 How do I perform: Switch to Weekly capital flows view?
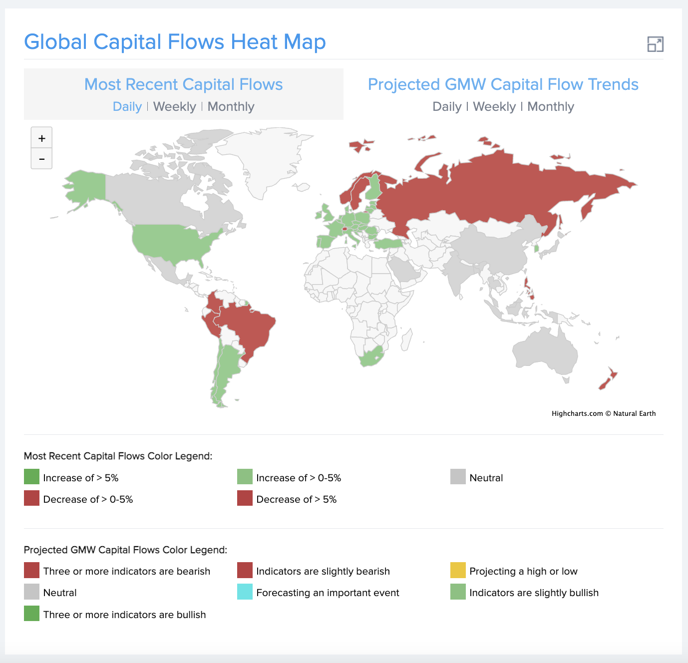pos(174,106)
